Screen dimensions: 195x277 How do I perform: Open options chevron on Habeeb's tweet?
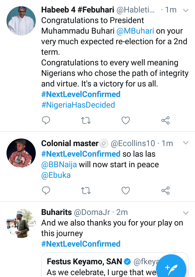[186, 11]
